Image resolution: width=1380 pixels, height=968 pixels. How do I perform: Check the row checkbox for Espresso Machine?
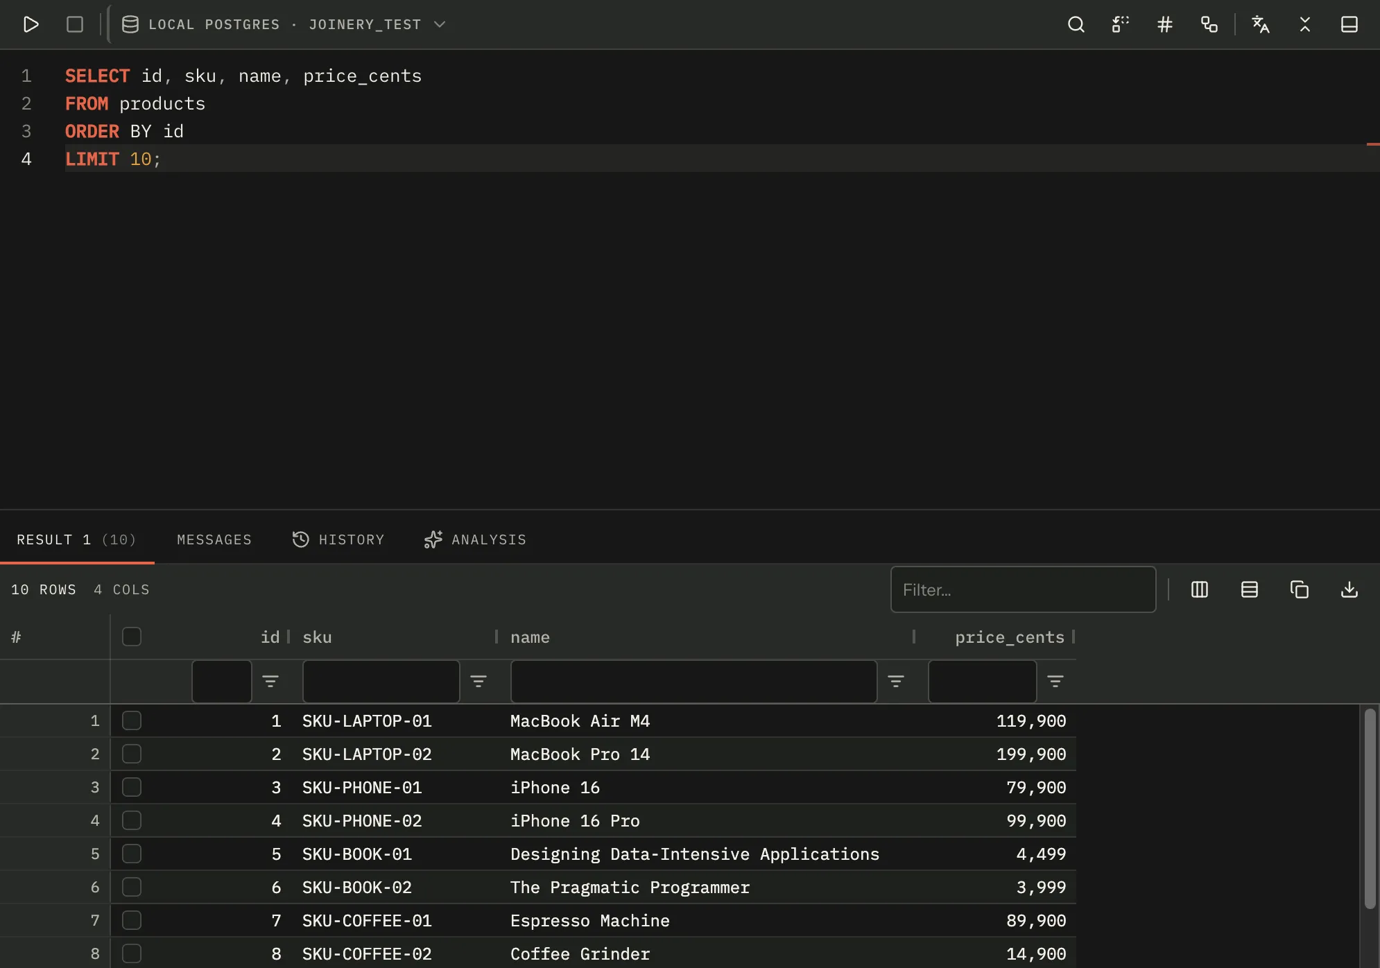132,920
